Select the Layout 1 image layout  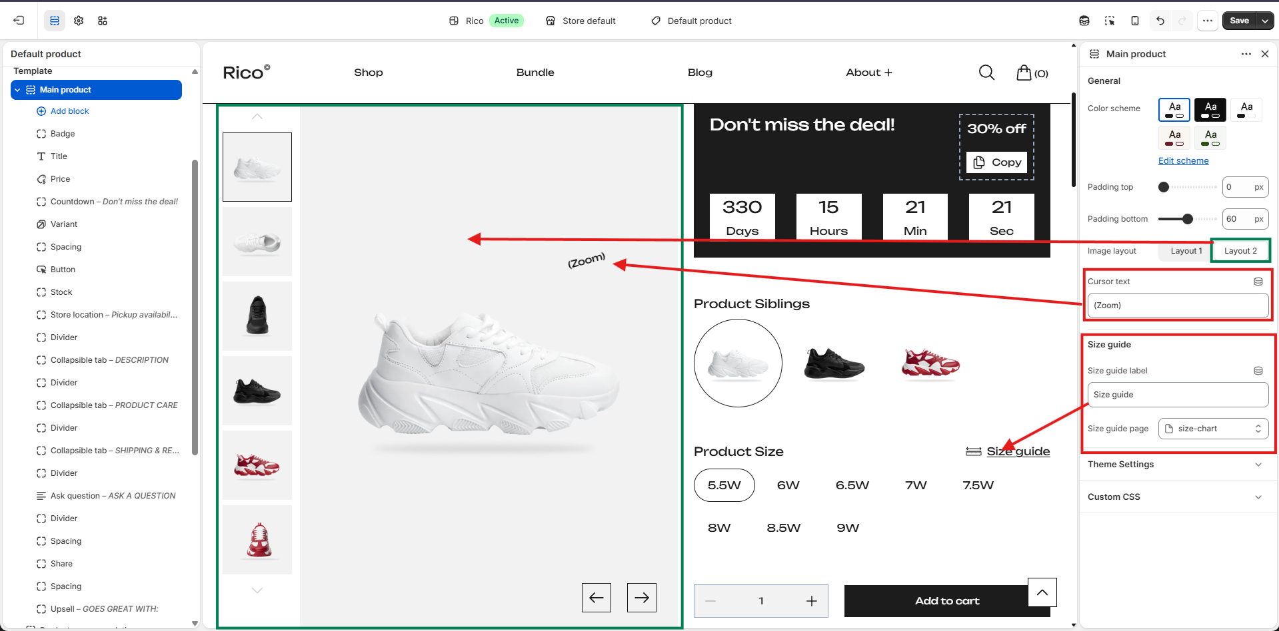1186,251
